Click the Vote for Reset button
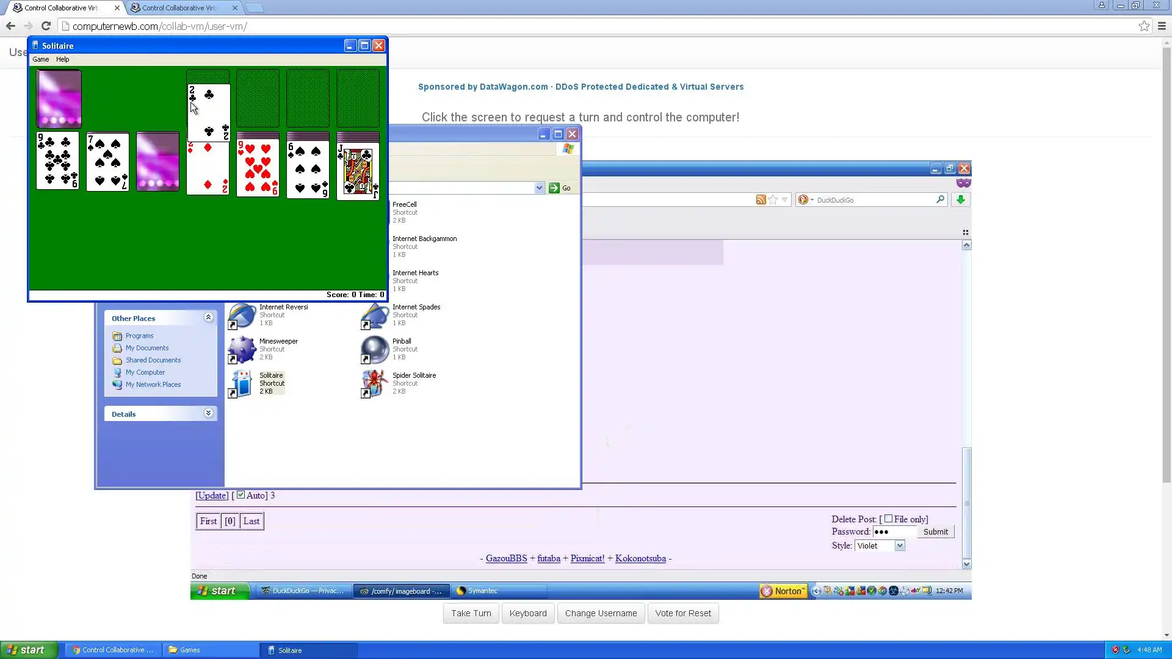This screenshot has width=1172, height=659. [682, 613]
